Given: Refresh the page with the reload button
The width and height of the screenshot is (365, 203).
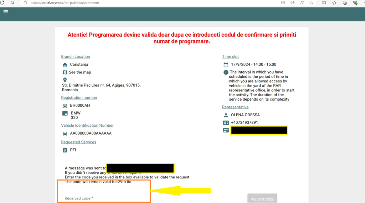Looking at the screenshot, I should [2, 2].
